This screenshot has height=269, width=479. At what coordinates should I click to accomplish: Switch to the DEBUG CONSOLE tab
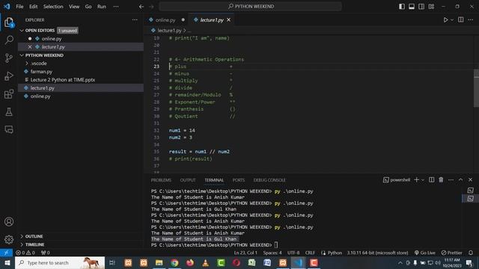tap(269, 180)
